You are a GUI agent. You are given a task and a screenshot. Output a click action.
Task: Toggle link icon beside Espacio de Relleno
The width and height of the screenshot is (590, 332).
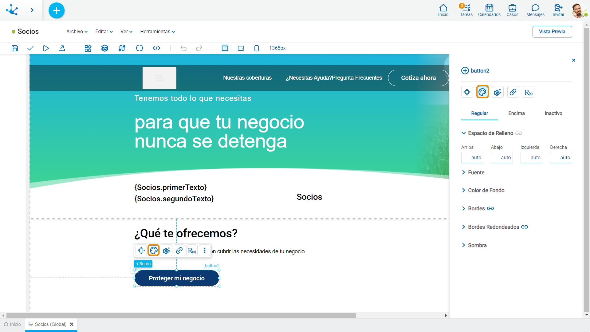(x=519, y=133)
